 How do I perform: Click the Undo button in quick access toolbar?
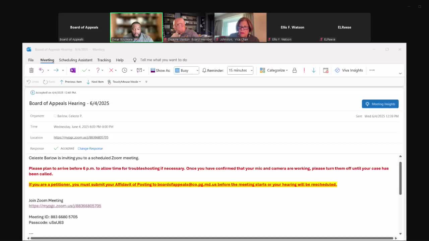point(33,82)
